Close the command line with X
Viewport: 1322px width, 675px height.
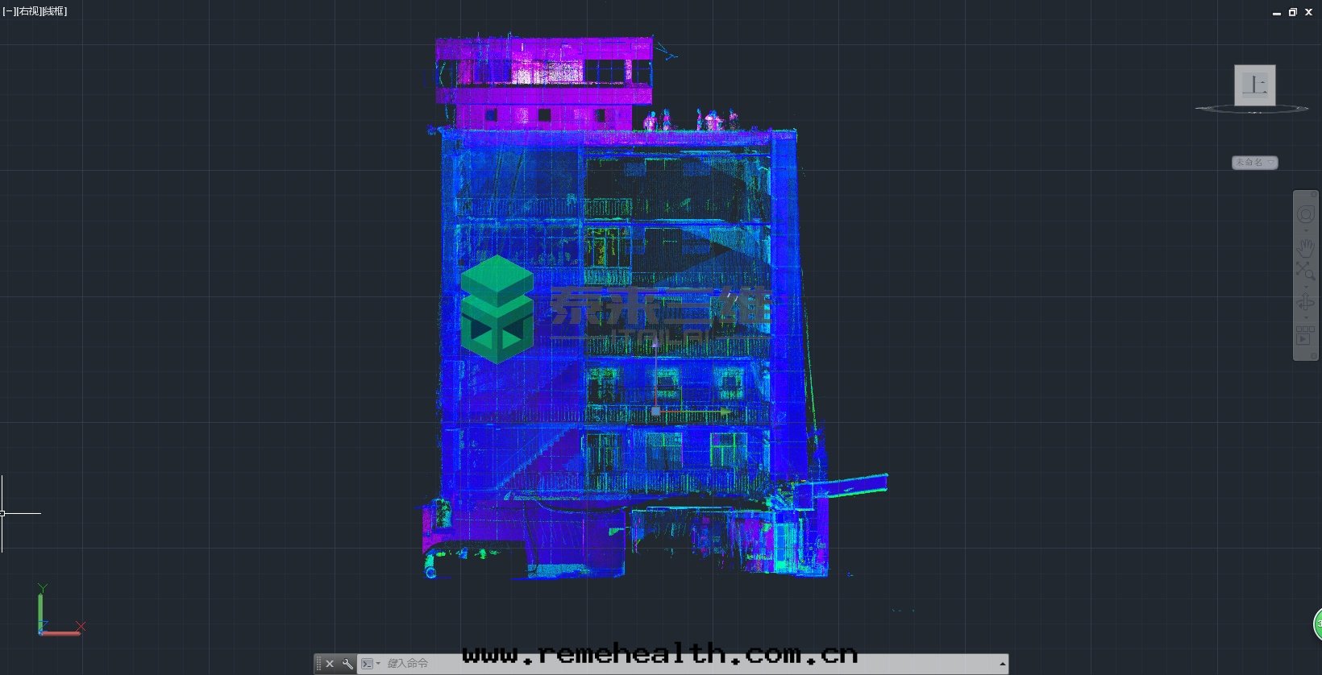tap(330, 664)
